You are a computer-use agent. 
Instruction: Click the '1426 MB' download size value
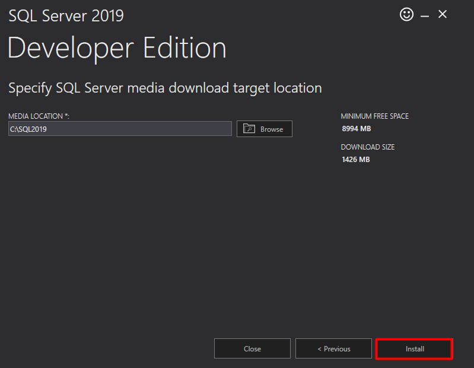click(x=356, y=160)
